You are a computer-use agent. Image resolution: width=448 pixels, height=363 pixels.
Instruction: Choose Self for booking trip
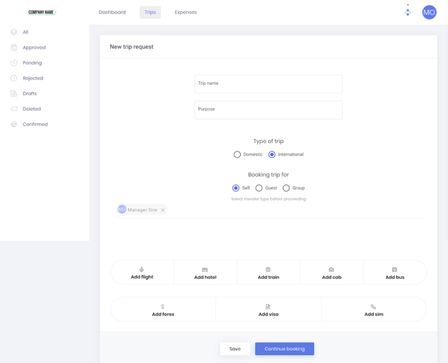[236, 188]
